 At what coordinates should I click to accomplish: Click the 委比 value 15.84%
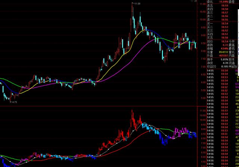coord(224,2)
